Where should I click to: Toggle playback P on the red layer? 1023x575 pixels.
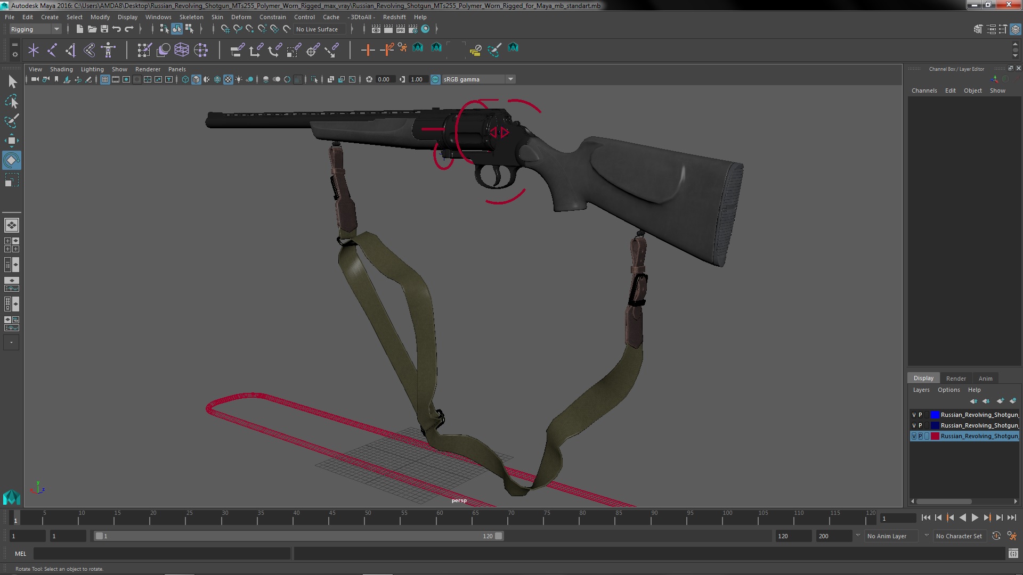920,436
